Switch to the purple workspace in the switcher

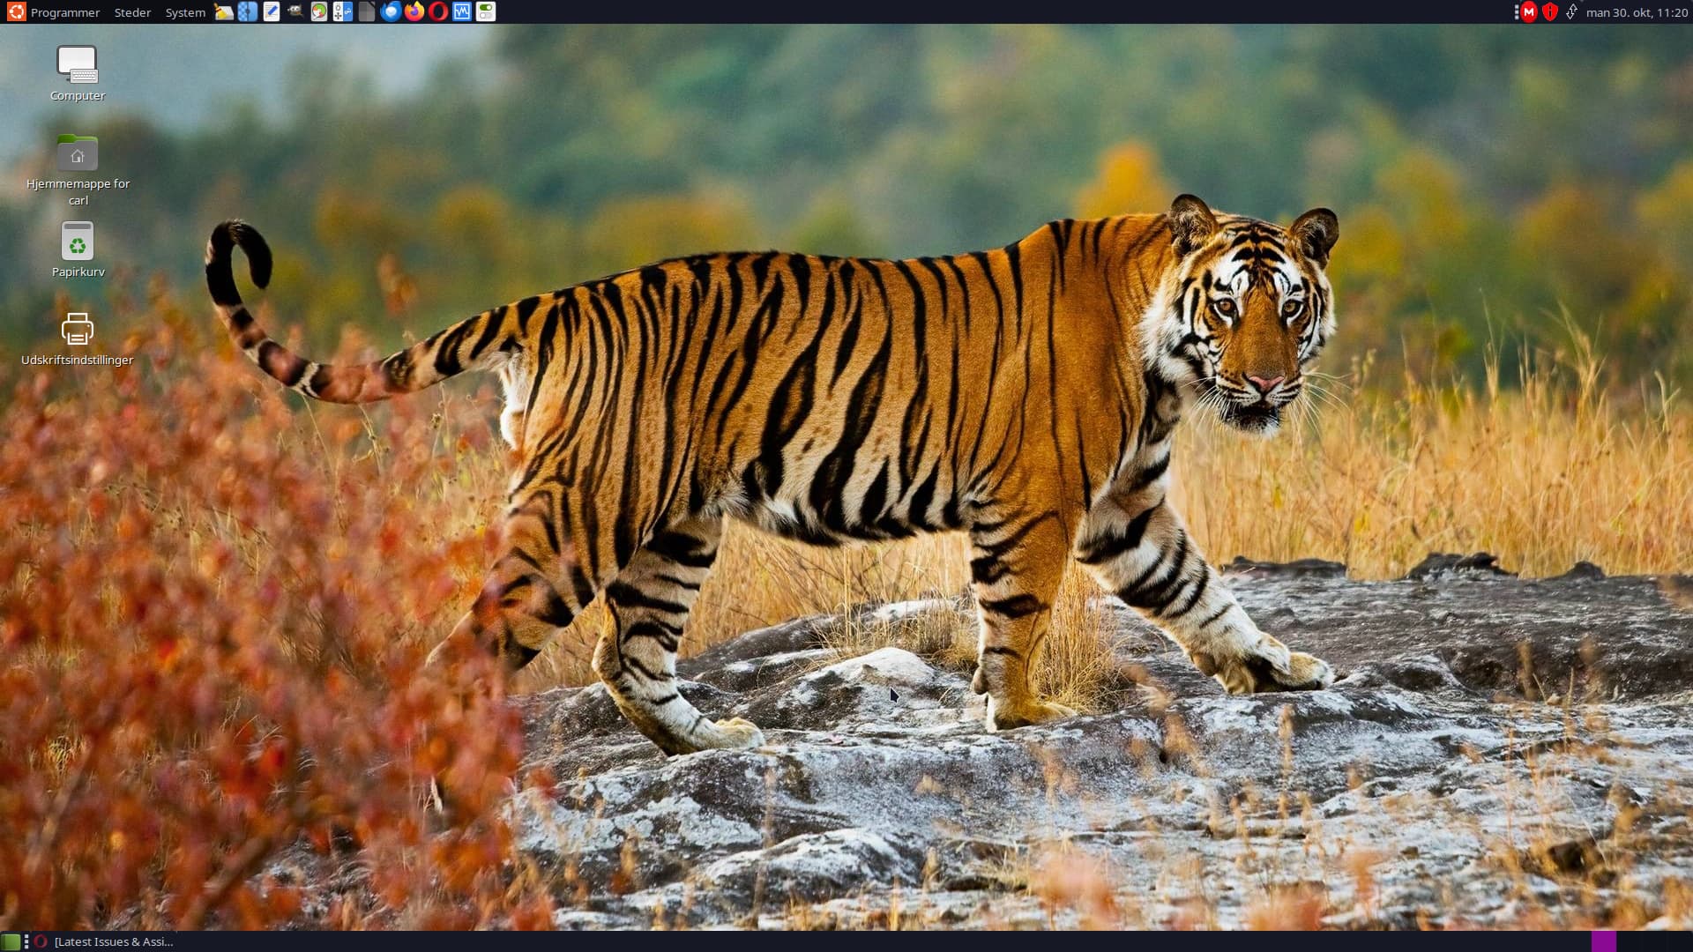(1604, 941)
